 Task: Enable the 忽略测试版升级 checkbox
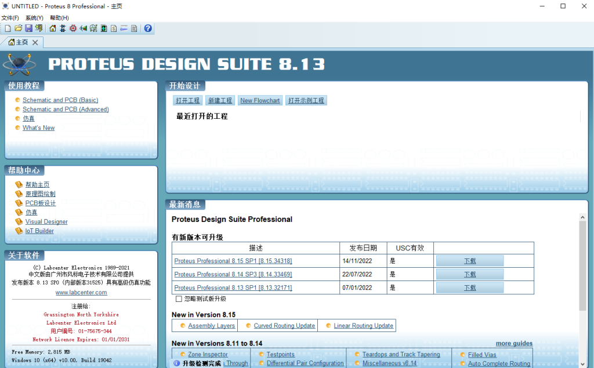pyautogui.click(x=179, y=299)
